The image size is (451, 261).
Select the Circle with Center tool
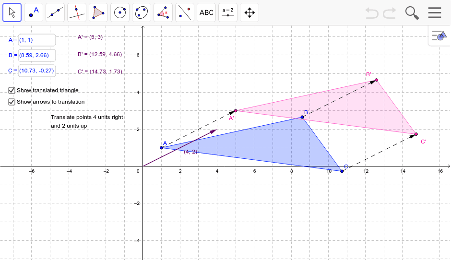pyautogui.click(x=120, y=12)
